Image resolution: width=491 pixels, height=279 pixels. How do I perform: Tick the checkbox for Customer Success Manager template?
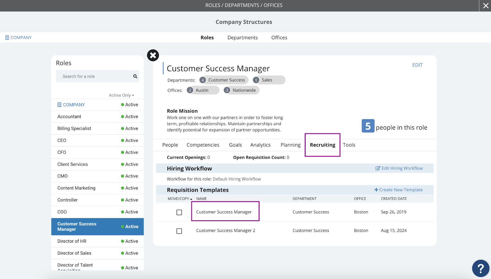click(x=179, y=212)
